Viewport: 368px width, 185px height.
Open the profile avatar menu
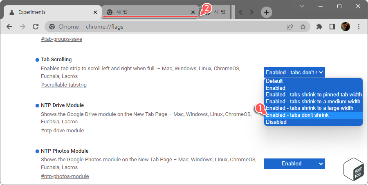[346, 27]
